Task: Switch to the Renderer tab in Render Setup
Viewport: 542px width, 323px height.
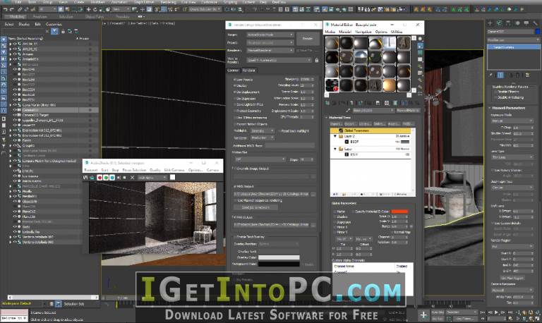Action: tap(248, 70)
